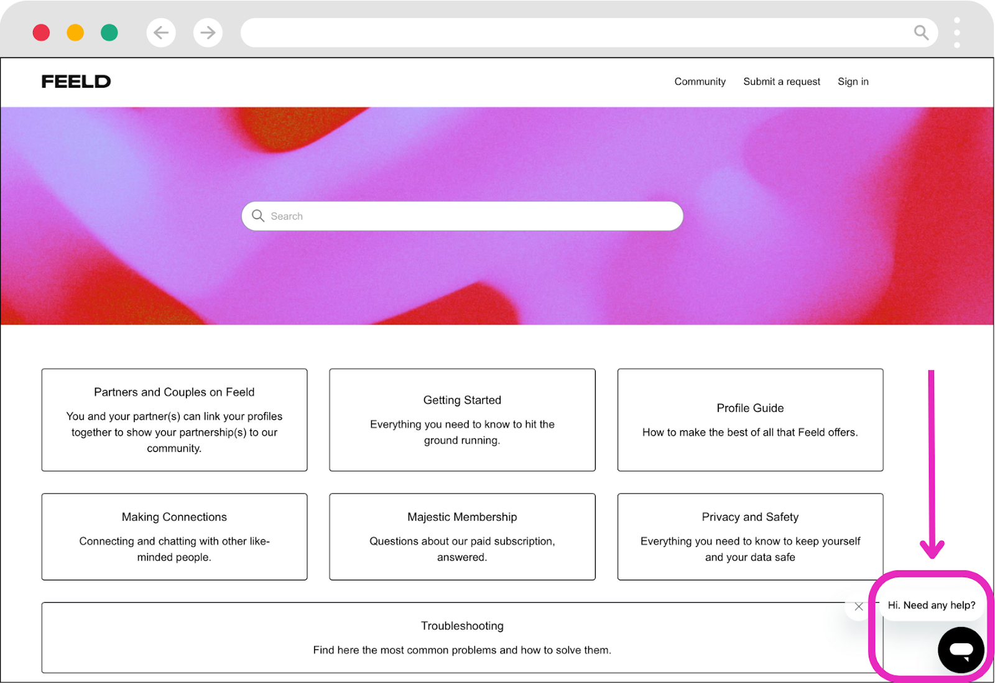Open the Majestic Membership category
This screenshot has height=683, width=995.
(462, 537)
